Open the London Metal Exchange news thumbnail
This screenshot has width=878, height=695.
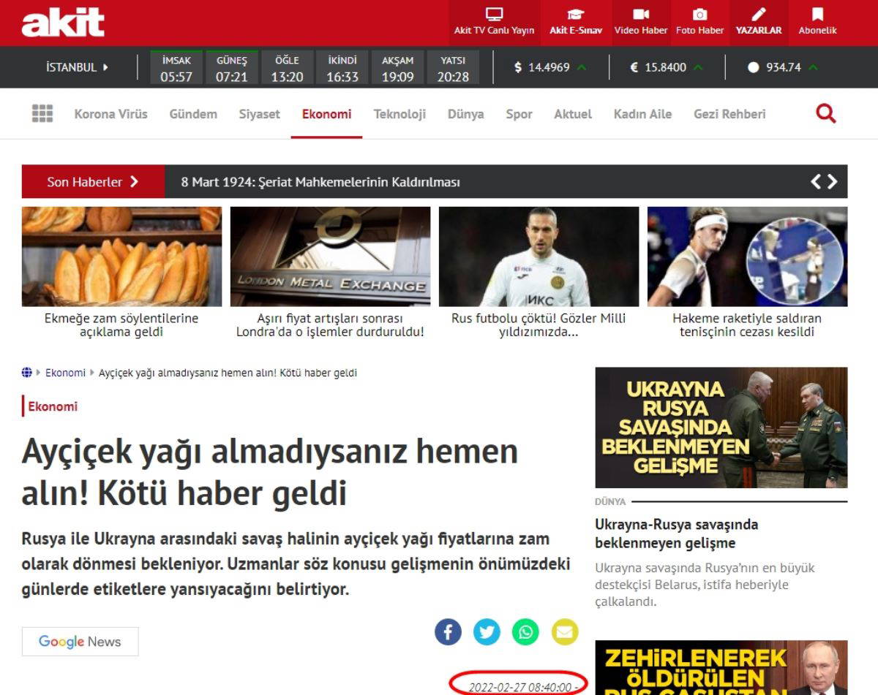(330, 257)
